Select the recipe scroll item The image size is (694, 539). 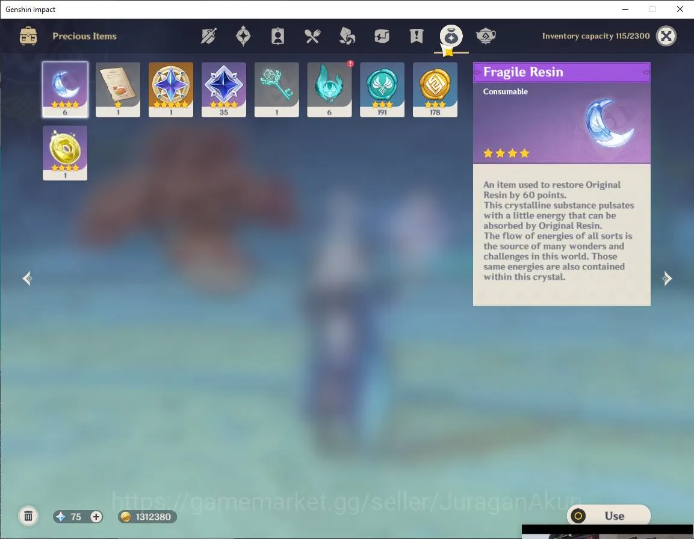pyautogui.click(x=118, y=90)
